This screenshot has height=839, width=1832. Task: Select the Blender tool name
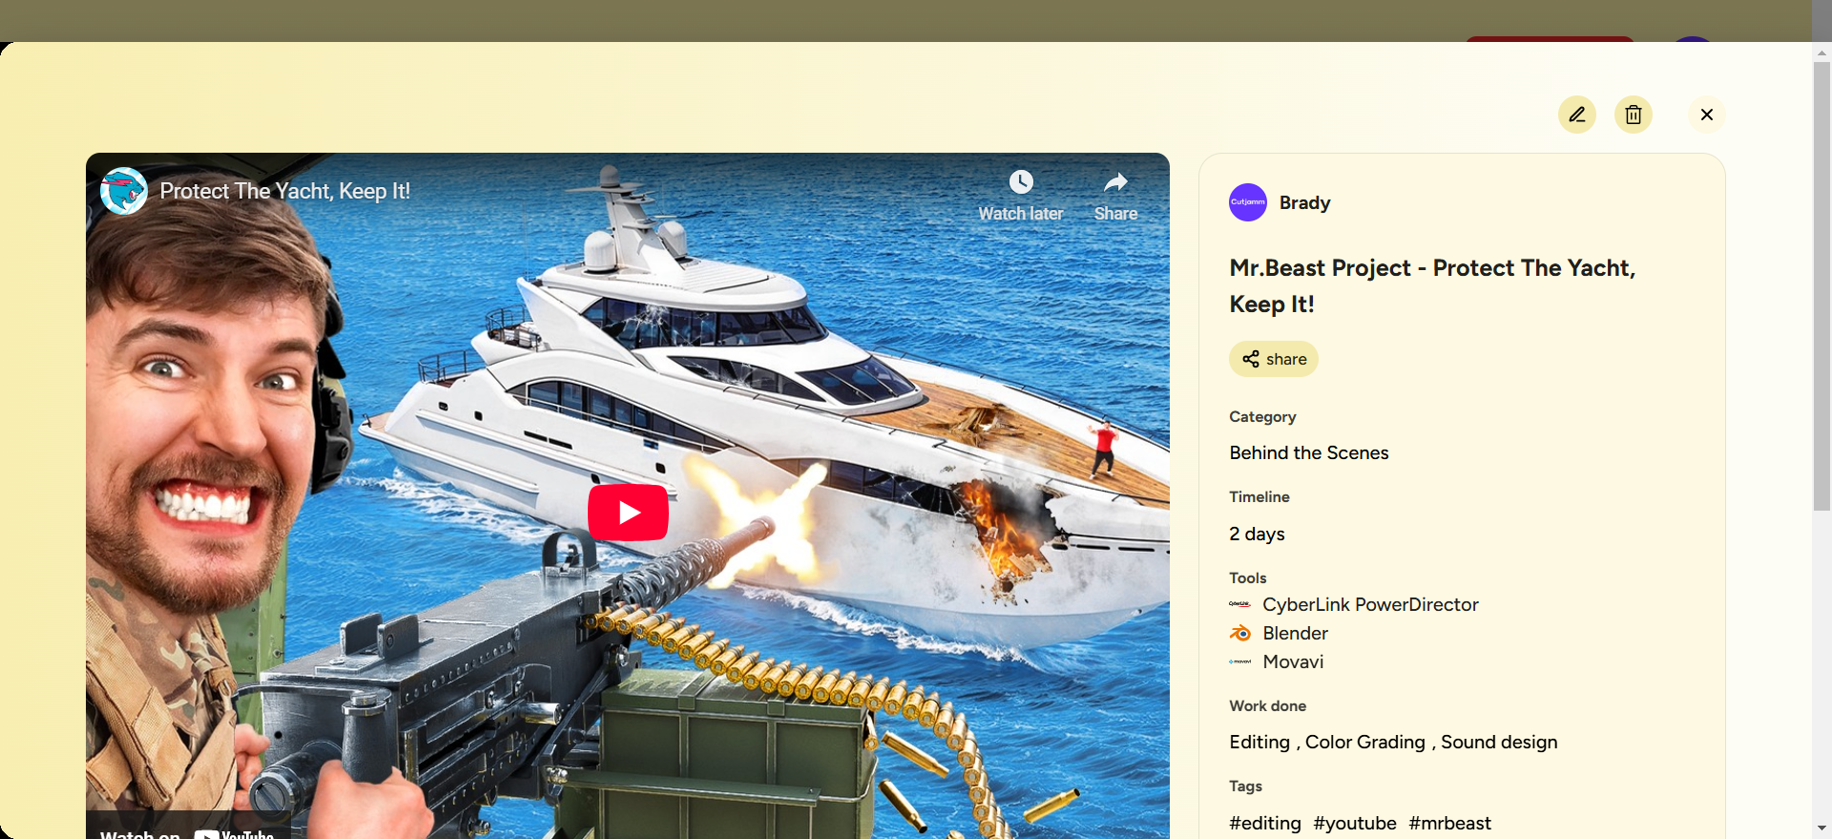click(x=1295, y=633)
